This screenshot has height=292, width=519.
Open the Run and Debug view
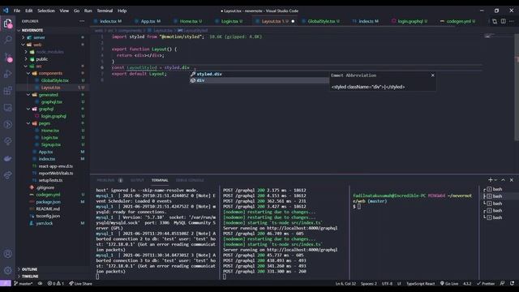(x=7, y=74)
